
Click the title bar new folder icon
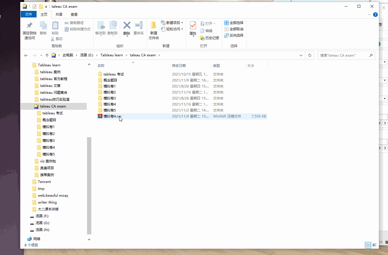[x=41, y=7]
